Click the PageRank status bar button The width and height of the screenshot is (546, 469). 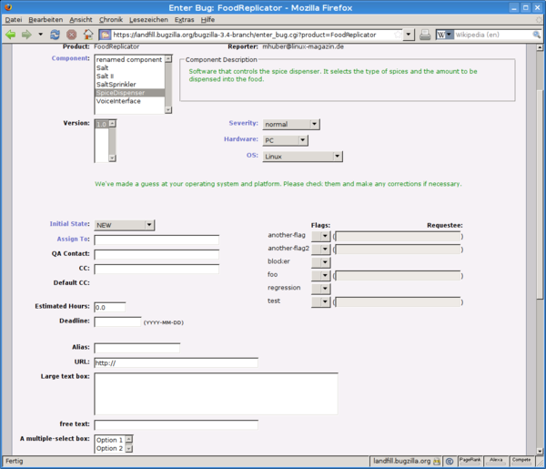click(470, 461)
